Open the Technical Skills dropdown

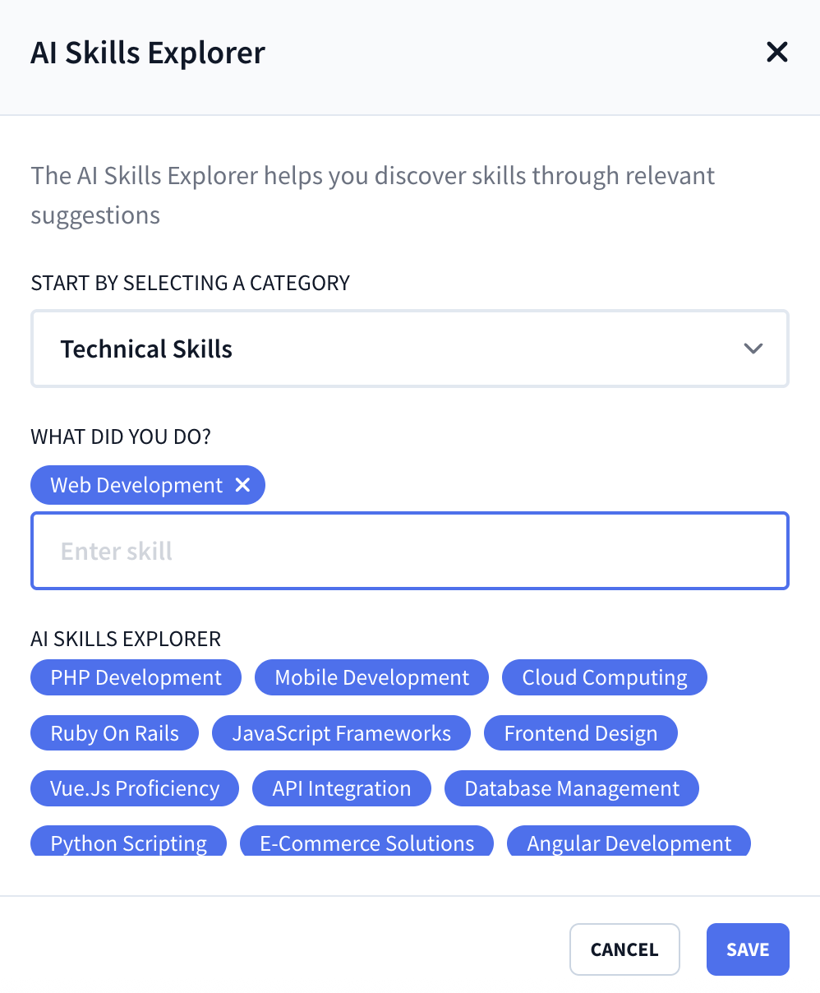[410, 349]
